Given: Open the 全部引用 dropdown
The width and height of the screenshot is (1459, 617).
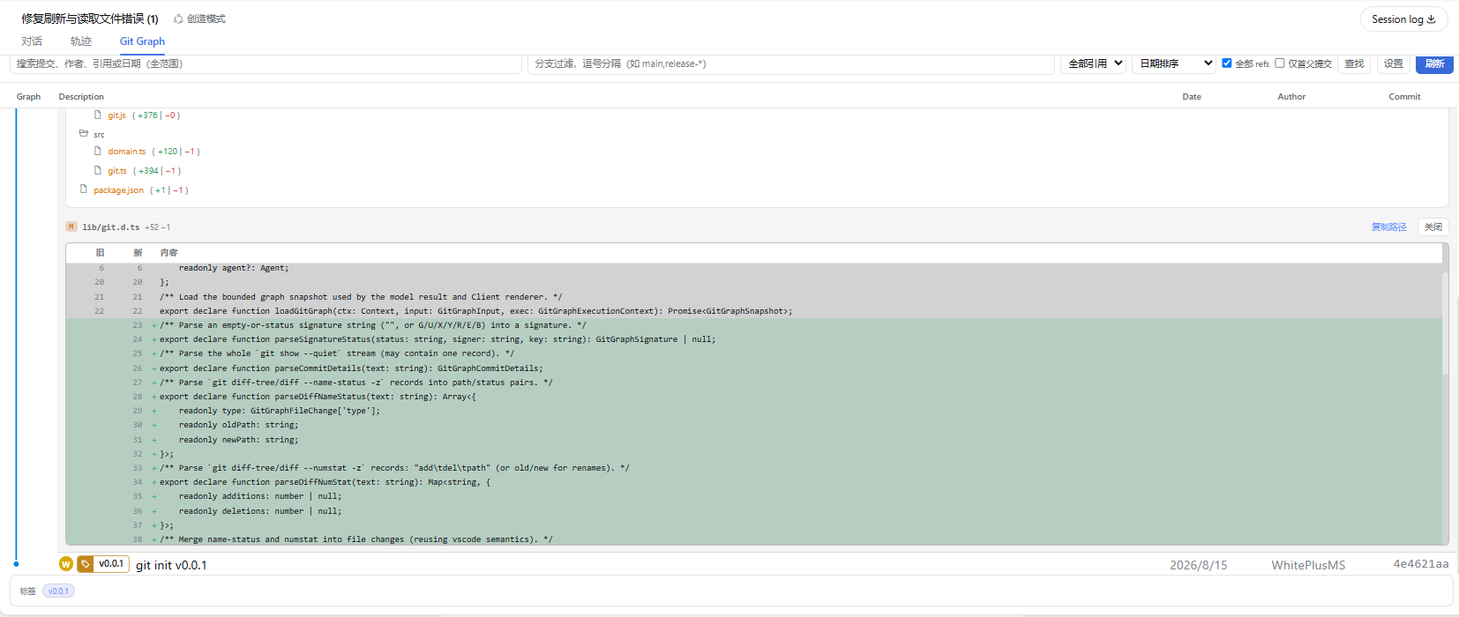Looking at the screenshot, I should click(1093, 63).
